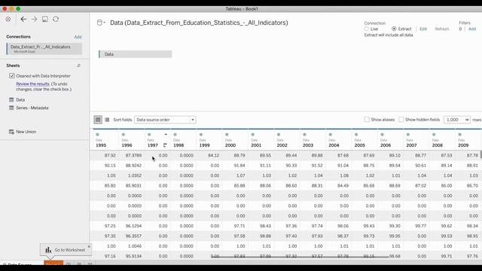Image resolution: width=482 pixels, height=271 pixels.
Task: Edit the extract settings
Action: click(423, 29)
